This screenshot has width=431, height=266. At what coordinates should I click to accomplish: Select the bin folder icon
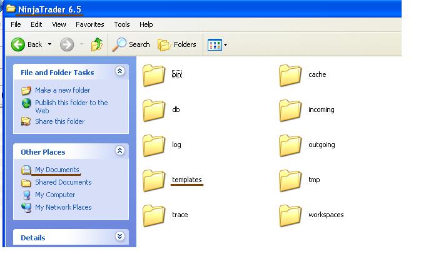tap(154, 75)
